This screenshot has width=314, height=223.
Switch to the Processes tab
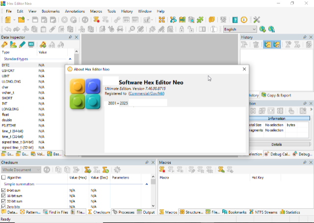(124, 212)
